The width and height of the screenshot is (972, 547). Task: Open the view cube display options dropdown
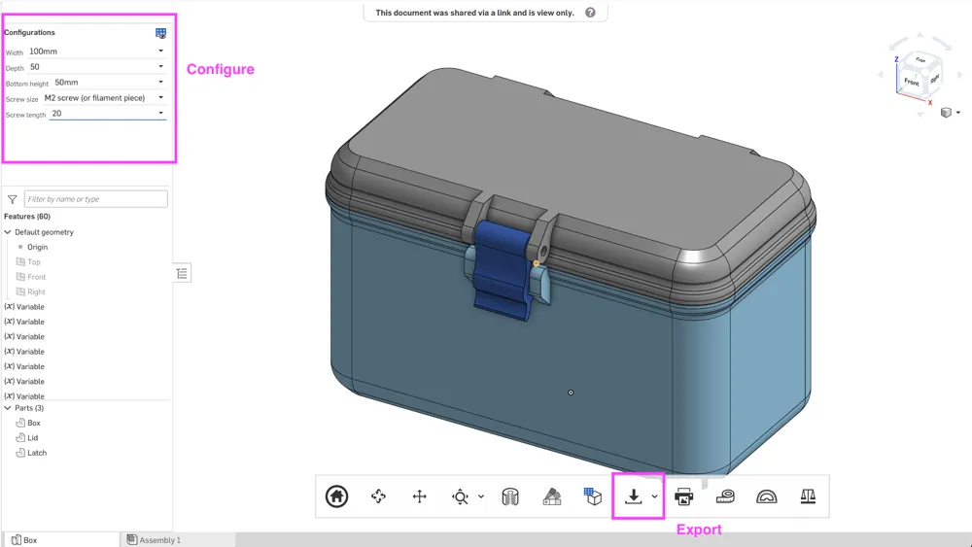958,112
